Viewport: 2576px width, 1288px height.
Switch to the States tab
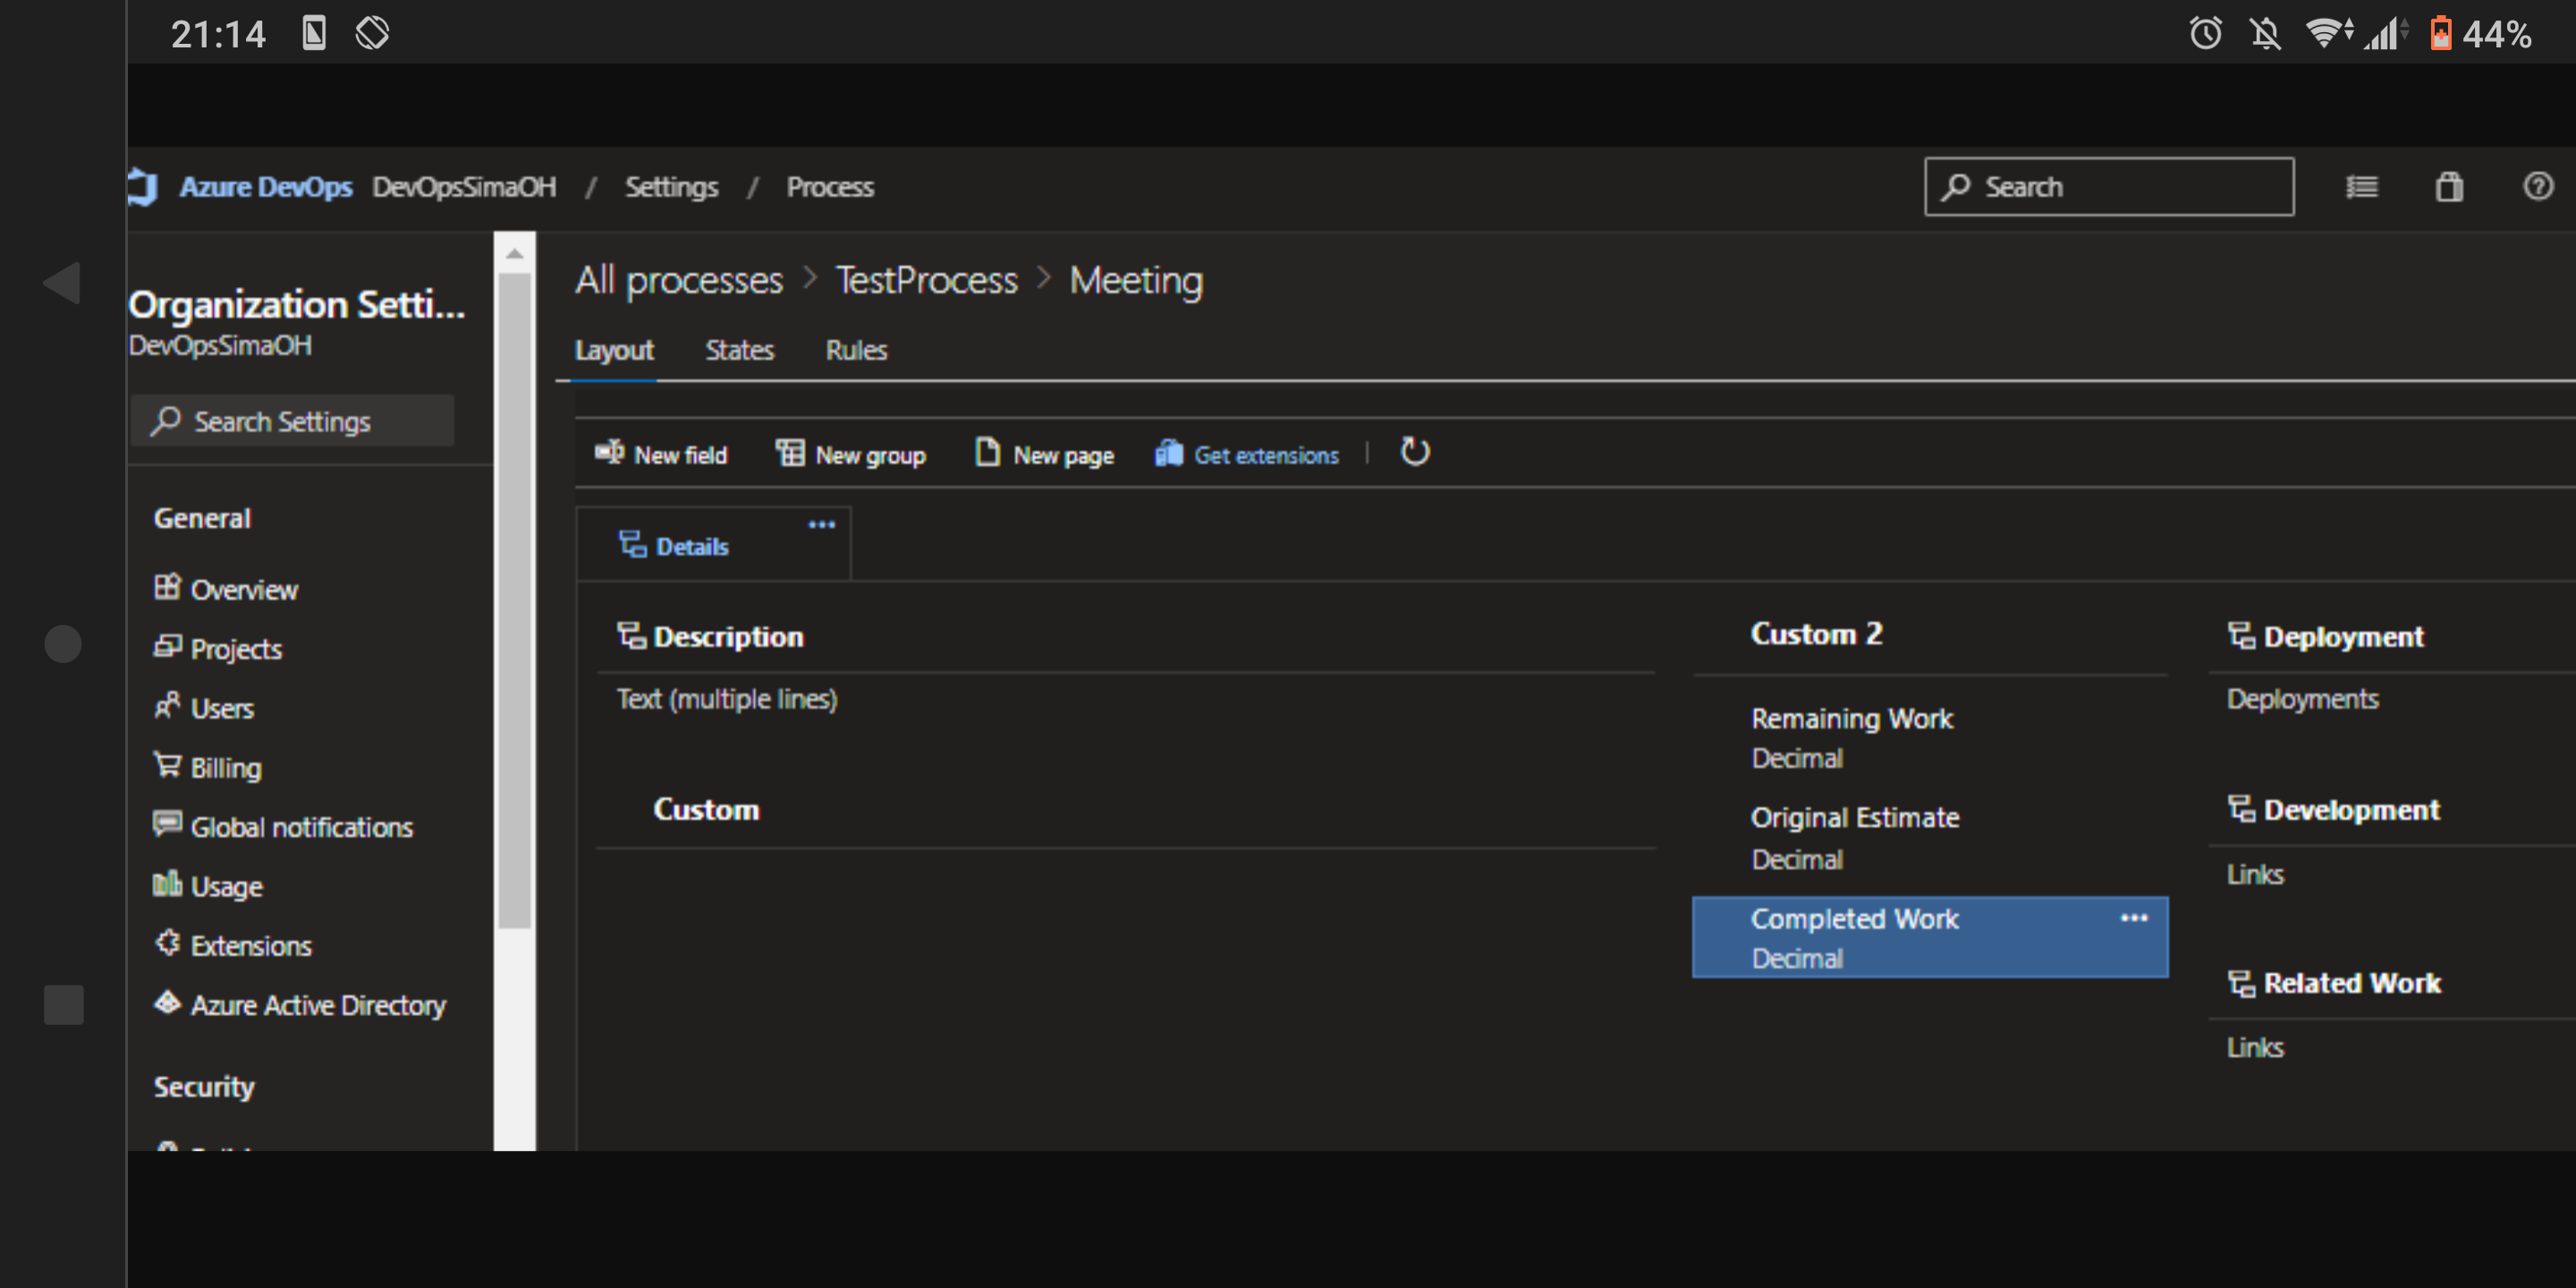point(739,350)
